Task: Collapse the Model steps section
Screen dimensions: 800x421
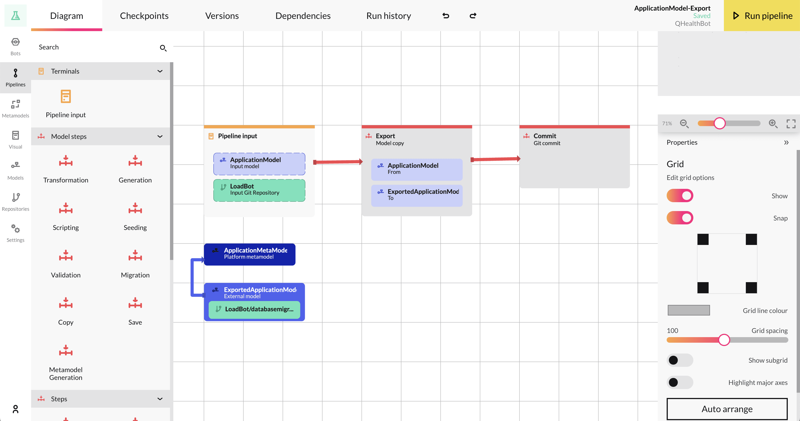Action: pyautogui.click(x=160, y=136)
